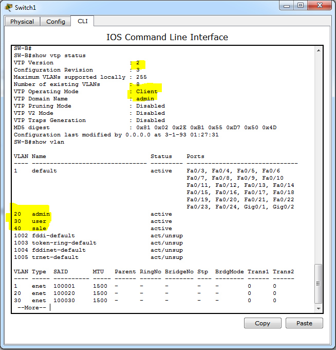Click the 'Fa0/23, Fa0/24, Gig0/1, Gig0/2' ports line
Image resolution: width=336 pixels, height=350 pixels.
(240, 207)
